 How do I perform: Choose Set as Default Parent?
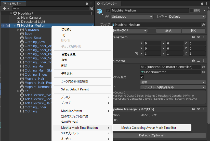tap(82, 89)
